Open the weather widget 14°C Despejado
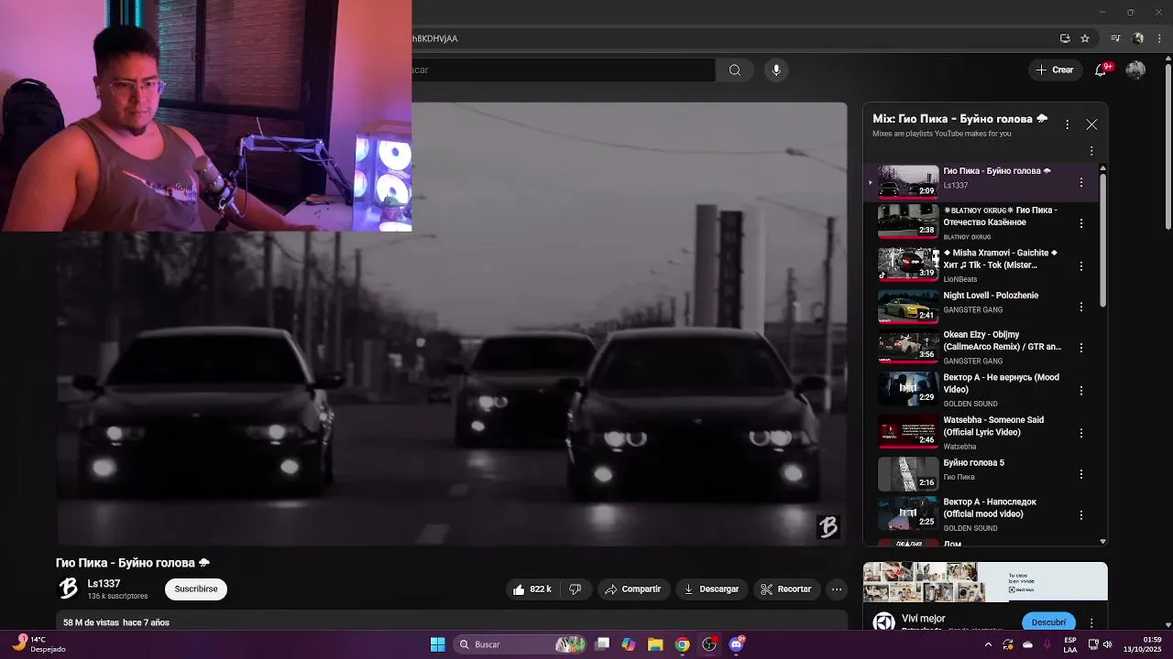Screen dimensions: 1173x659 38,644
